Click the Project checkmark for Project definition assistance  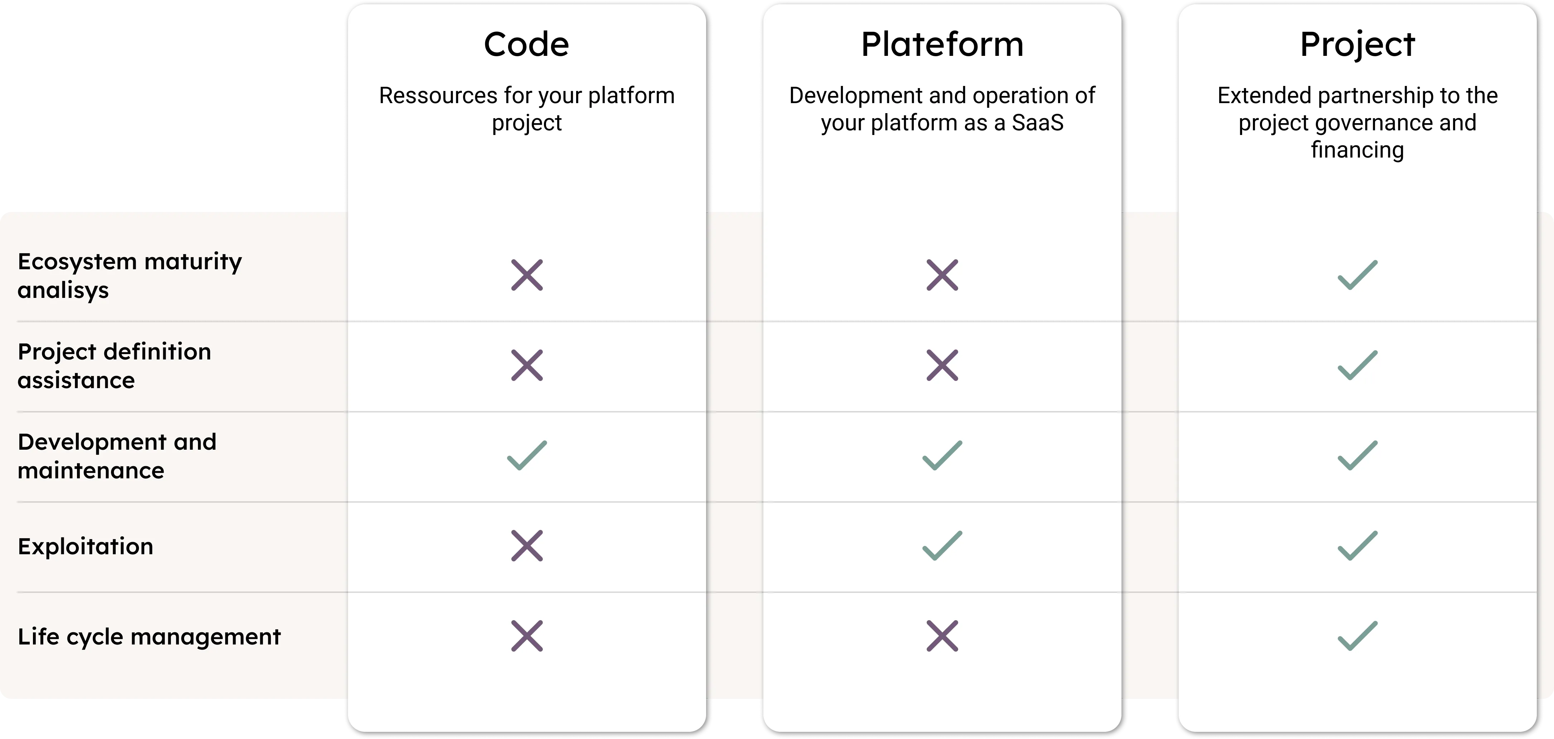(1357, 365)
